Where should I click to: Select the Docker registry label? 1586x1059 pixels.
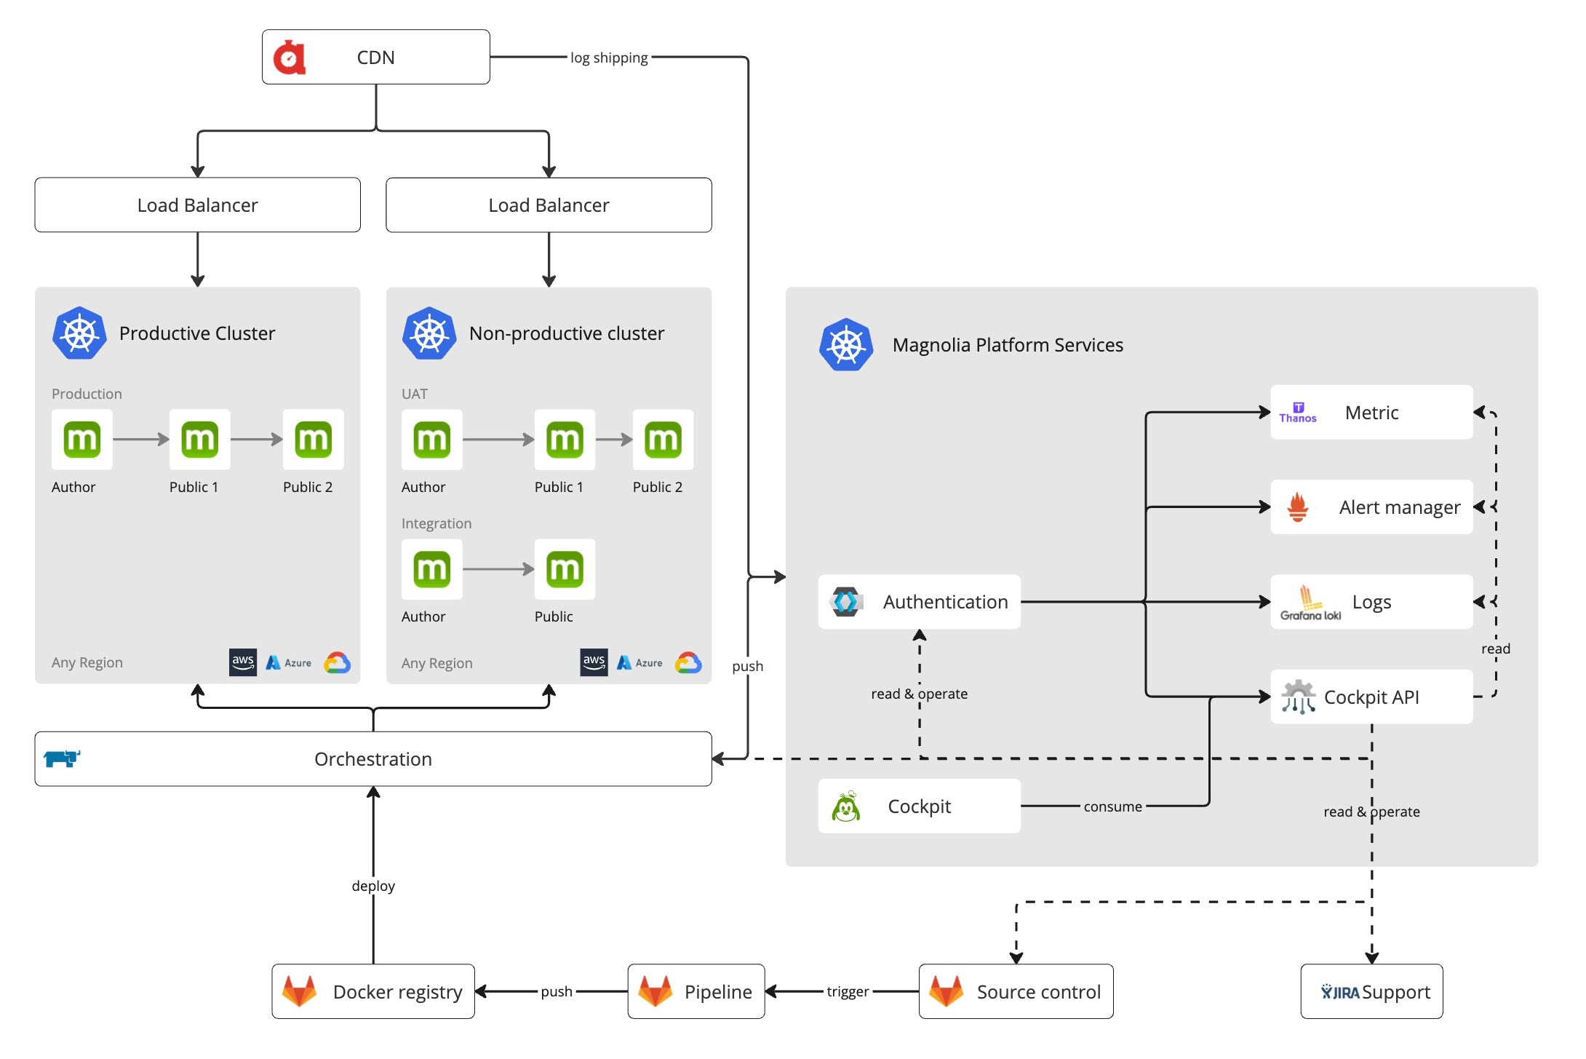397,992
